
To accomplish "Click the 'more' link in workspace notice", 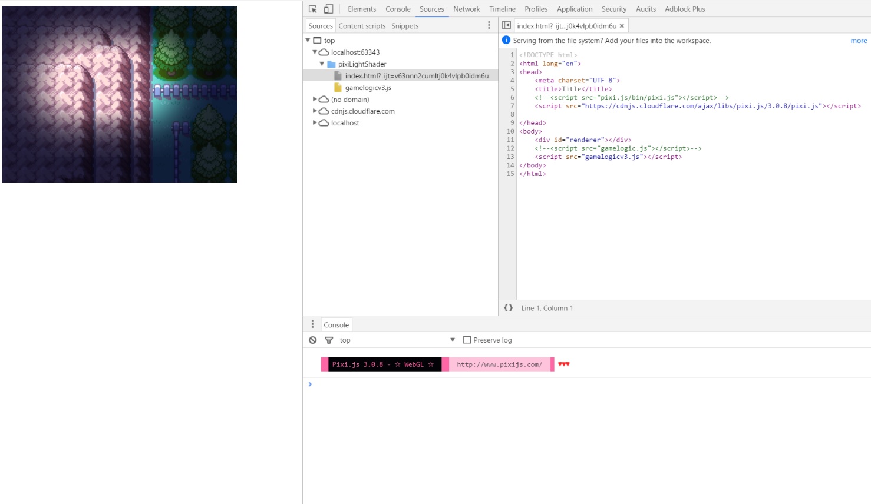I will [859, 41].
